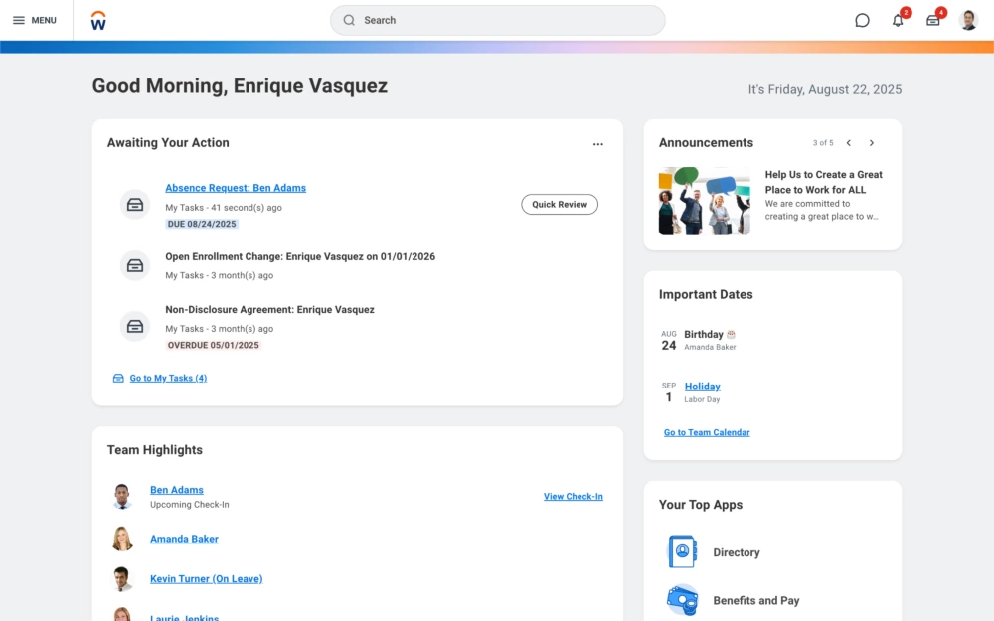This screenshot has width=994, height=621.
Task: Open the Directory app icon
Action: (682, 552)
